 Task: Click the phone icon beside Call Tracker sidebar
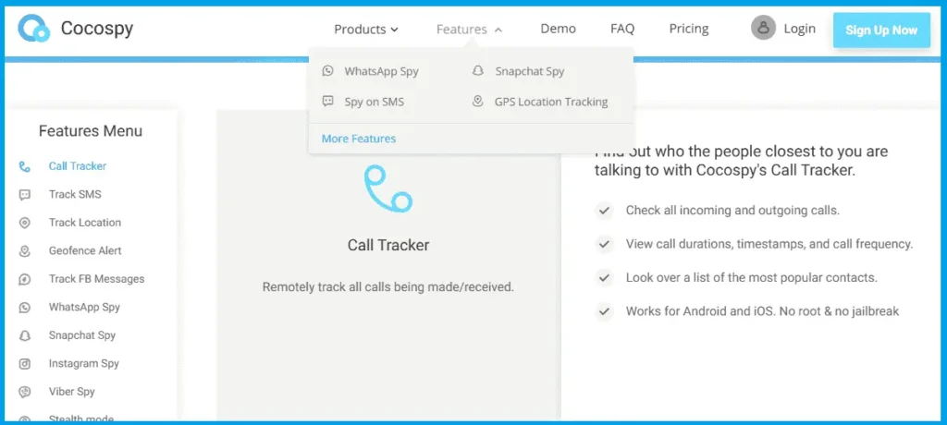[x=25, y=166]
